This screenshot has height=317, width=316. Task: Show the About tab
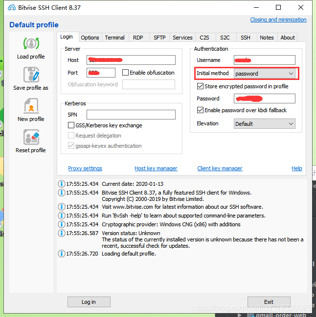pos(288,38)
